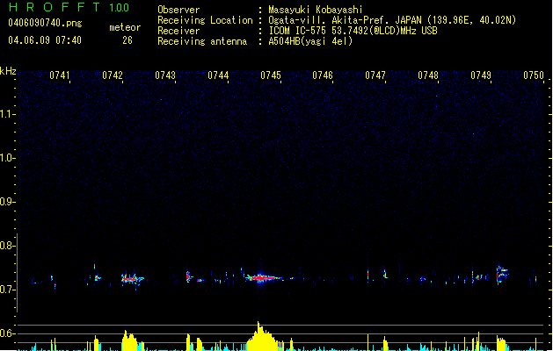Click the 0.9 kHz axis label
553x351 pixels.
pos(7,202)
